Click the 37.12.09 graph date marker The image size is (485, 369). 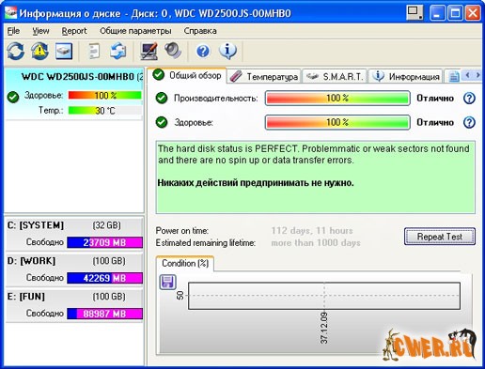coord(324,328)
